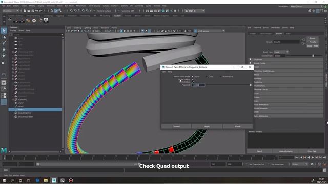Click the Convert button
Screen dimensions: 328x184
click(x=176, y=126)
